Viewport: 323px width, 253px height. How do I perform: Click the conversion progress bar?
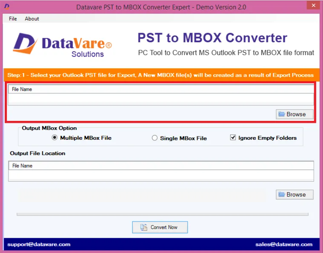[163, 214]
